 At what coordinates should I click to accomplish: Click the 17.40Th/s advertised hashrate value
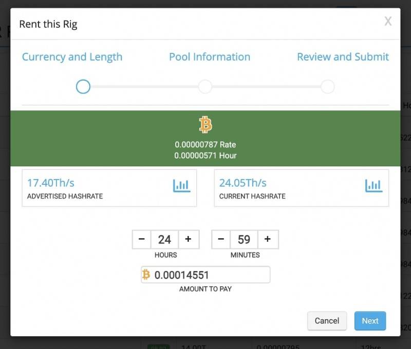[x=51, y=183]
